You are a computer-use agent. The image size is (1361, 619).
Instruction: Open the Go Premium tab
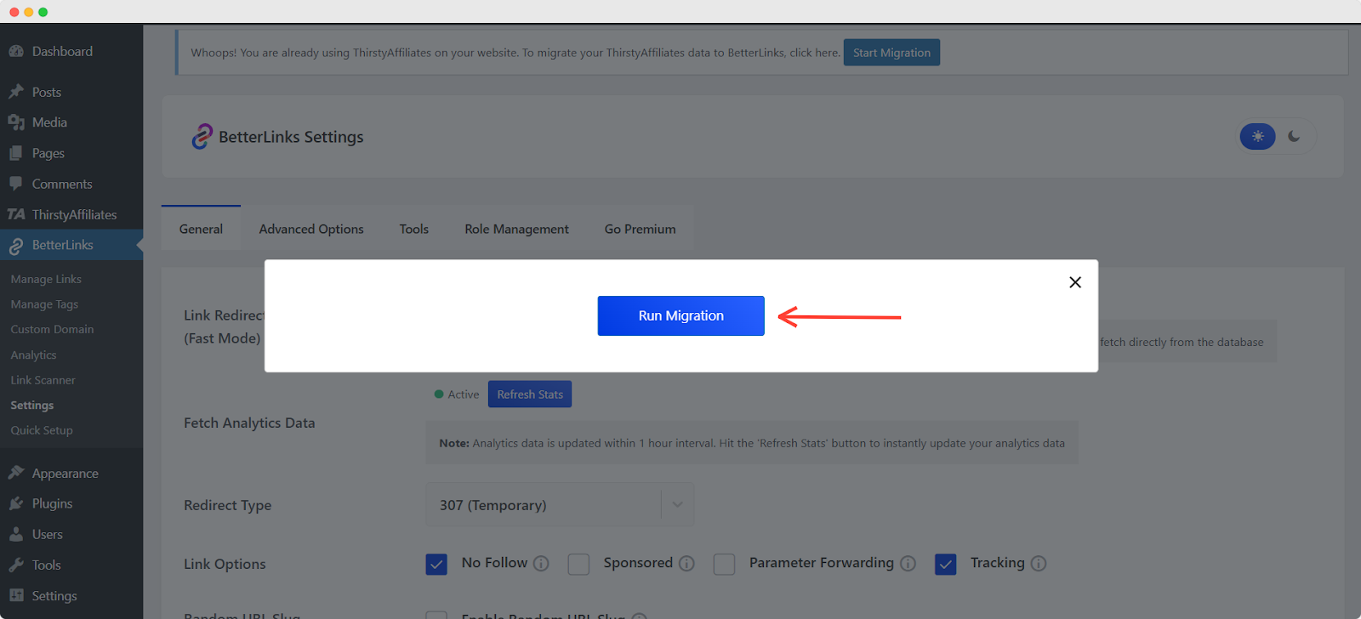coord(639,229)
